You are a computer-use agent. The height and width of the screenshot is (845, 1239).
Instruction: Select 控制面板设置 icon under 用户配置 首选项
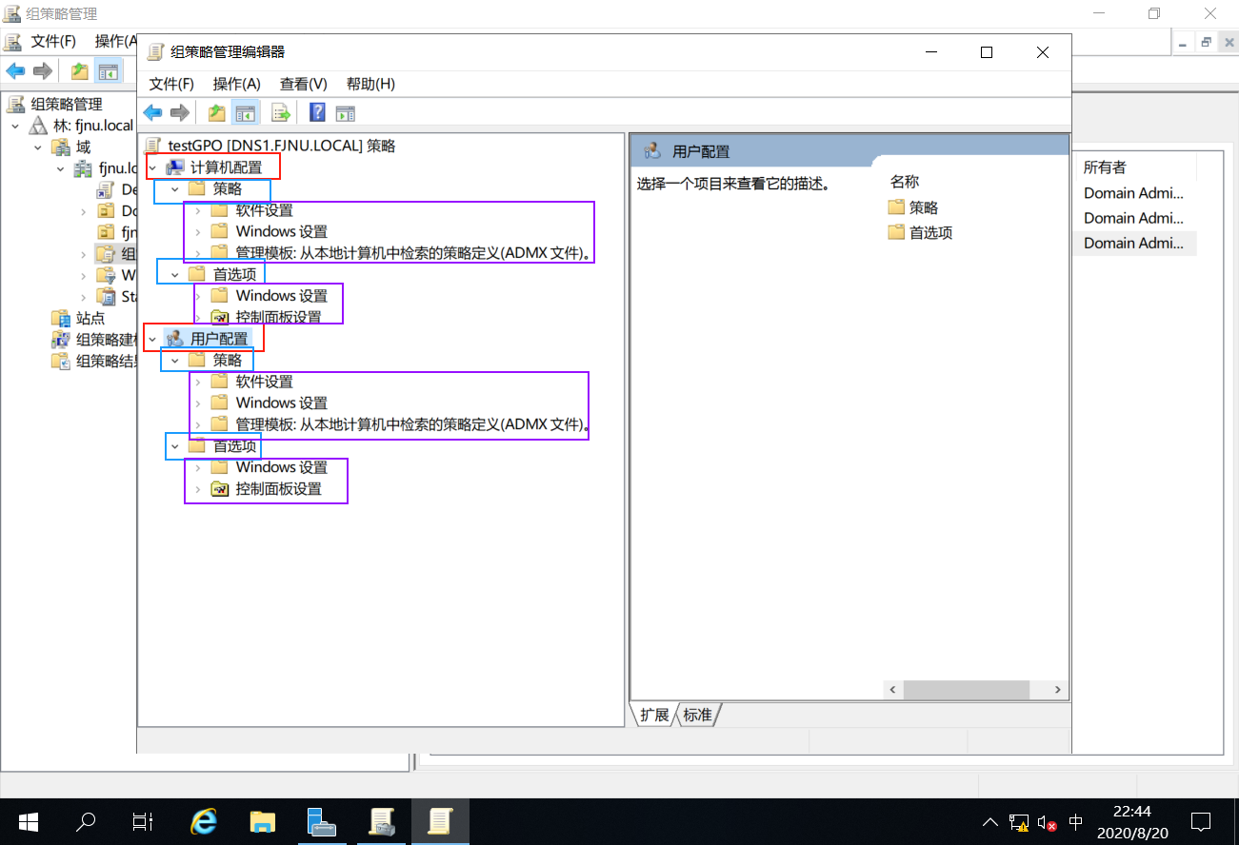click(x=220, y=489)
